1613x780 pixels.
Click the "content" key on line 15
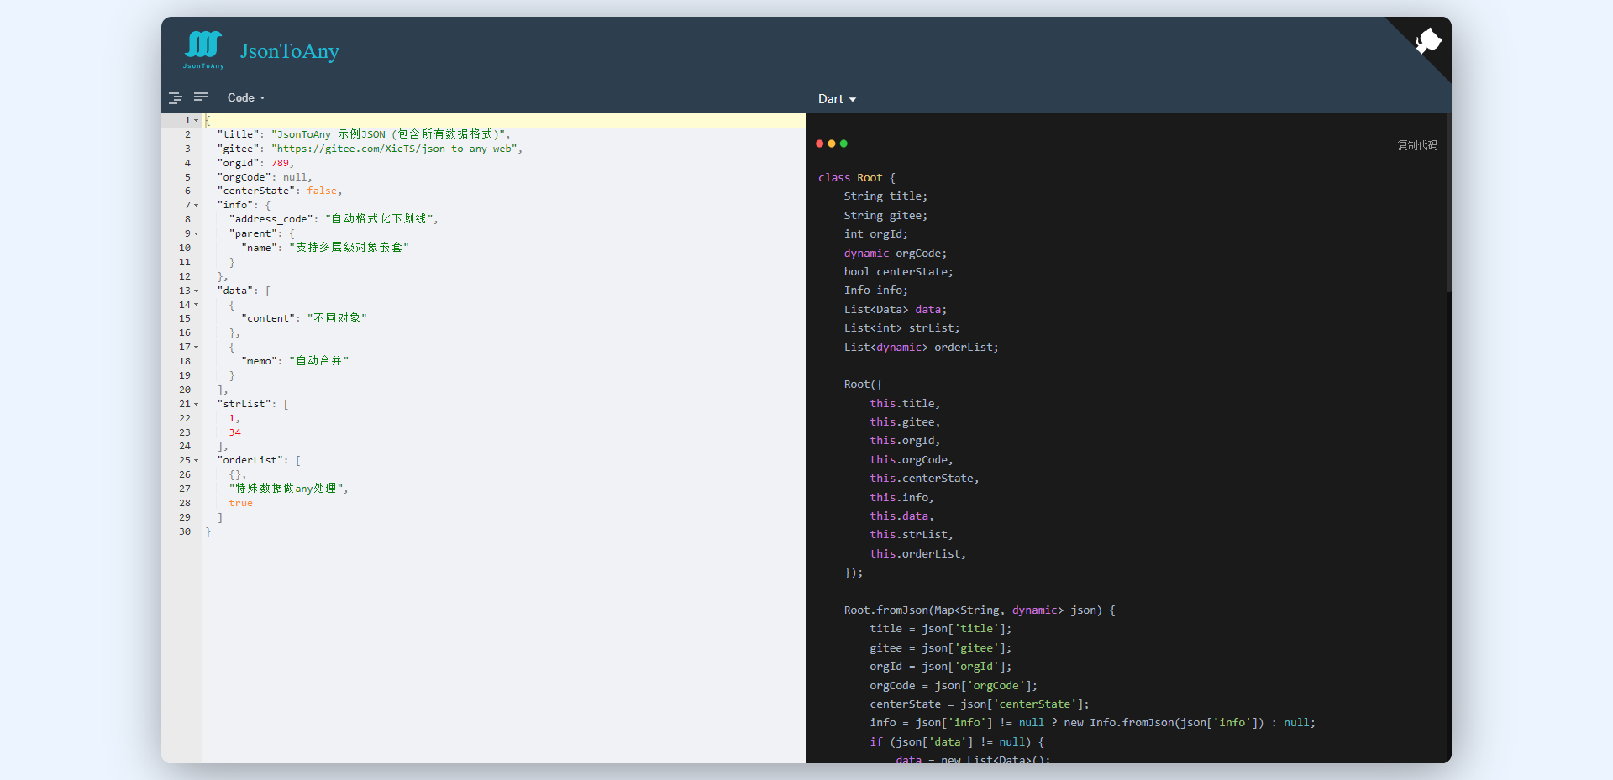(268, 318)
